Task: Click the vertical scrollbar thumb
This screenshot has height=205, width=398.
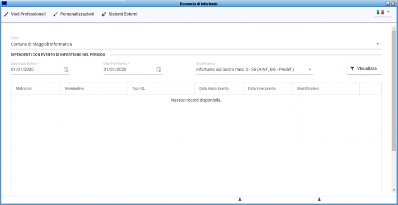Action: (x=394, y=91)
